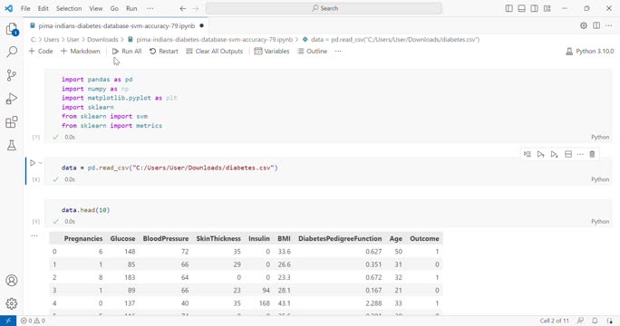The height and width of the screenshot is (326, 620).
Task: Expand the notebook toolbar more actions ellipsis
Action: [x=338, y=52]
